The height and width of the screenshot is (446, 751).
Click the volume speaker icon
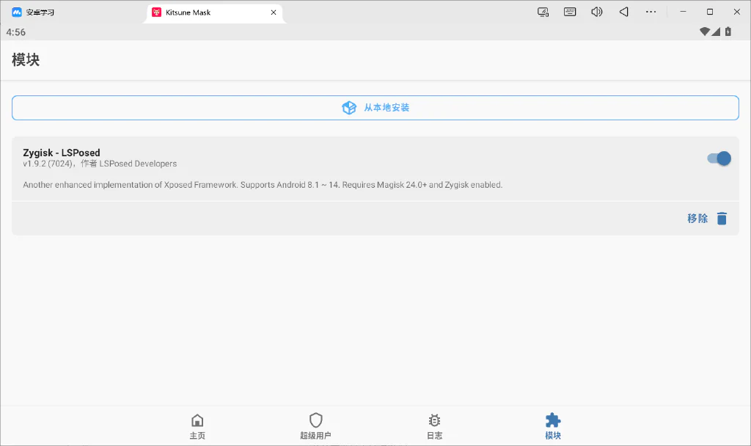[x=597, y=12]
